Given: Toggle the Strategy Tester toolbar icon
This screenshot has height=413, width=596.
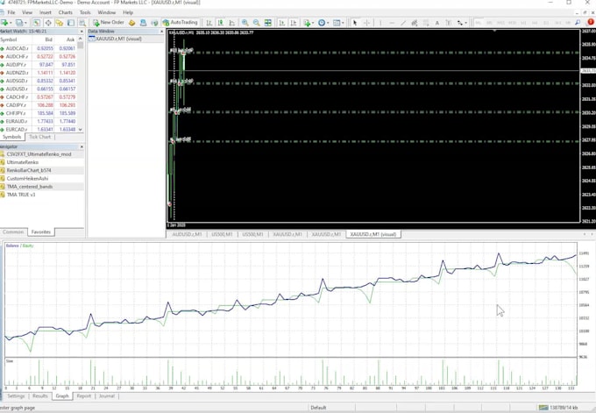Looking at the screenshot, I should click(x=82, y=23).
